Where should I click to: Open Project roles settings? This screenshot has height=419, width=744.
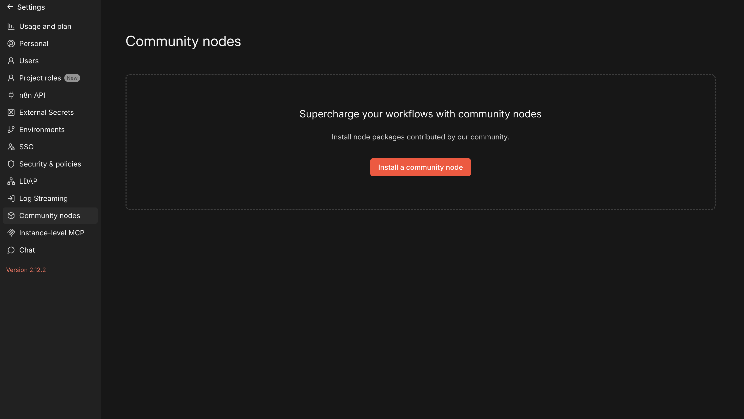coord(40,78)
